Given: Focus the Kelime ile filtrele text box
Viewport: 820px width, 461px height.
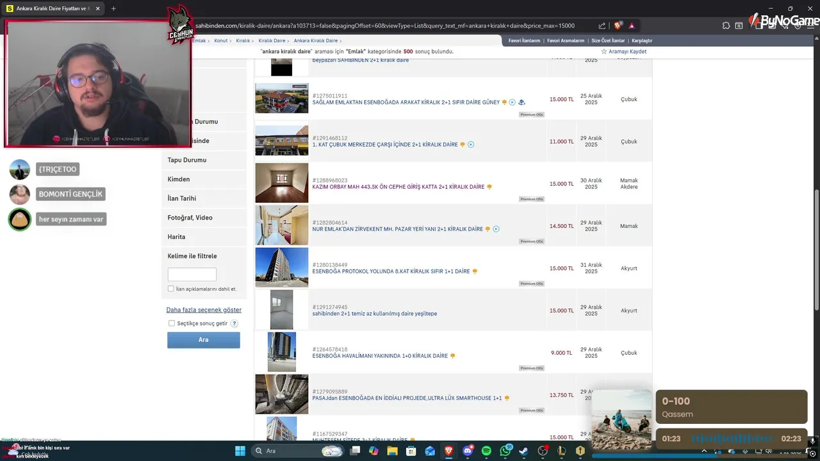Looking at the screenshot, I should [x=192, y=274].
